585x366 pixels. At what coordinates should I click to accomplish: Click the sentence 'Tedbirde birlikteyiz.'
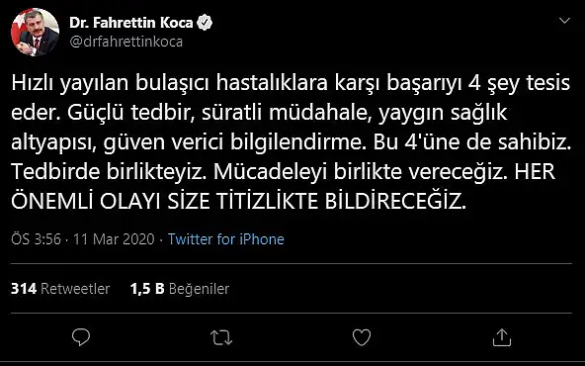[109, 171]
